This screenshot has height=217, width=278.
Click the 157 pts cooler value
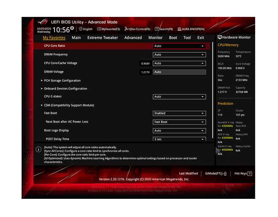click(240, 115)
